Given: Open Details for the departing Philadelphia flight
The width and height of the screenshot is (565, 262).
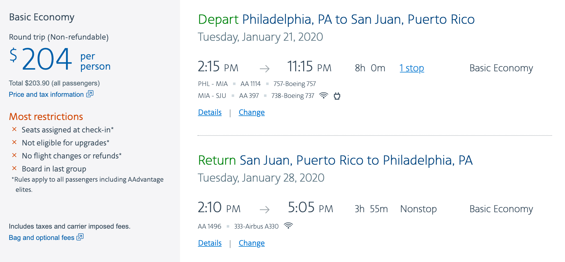Looking at the screenshot, I should click(x=210, y=112).
